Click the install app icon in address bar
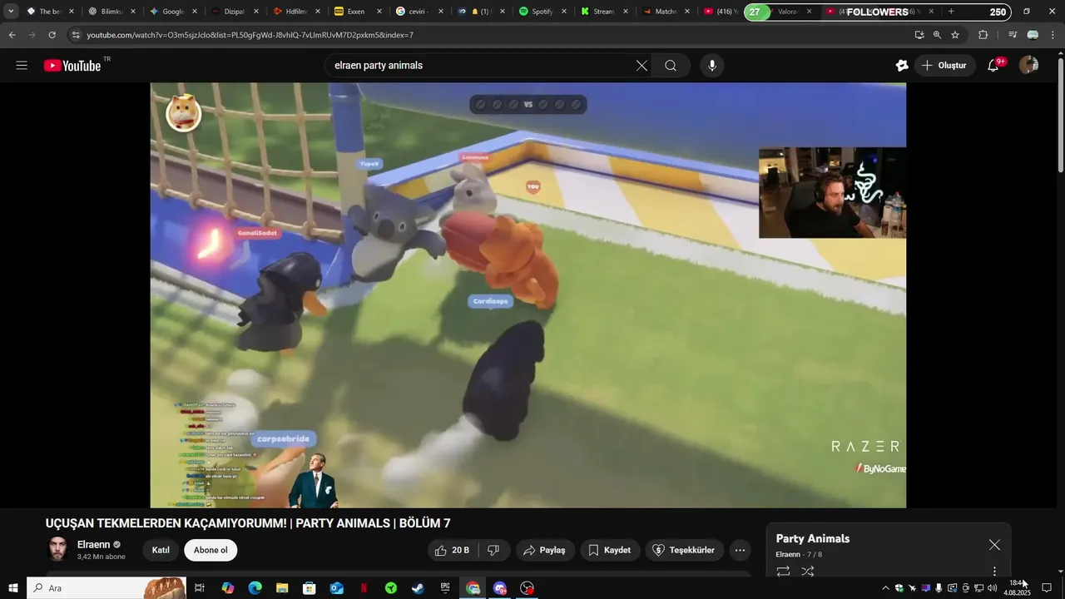The height and width of the screenshot is (599, 1065). pos(919,35)
